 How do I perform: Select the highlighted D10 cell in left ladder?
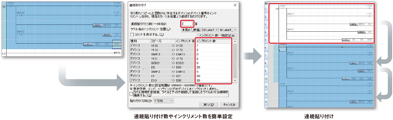(x=117, y=44)
